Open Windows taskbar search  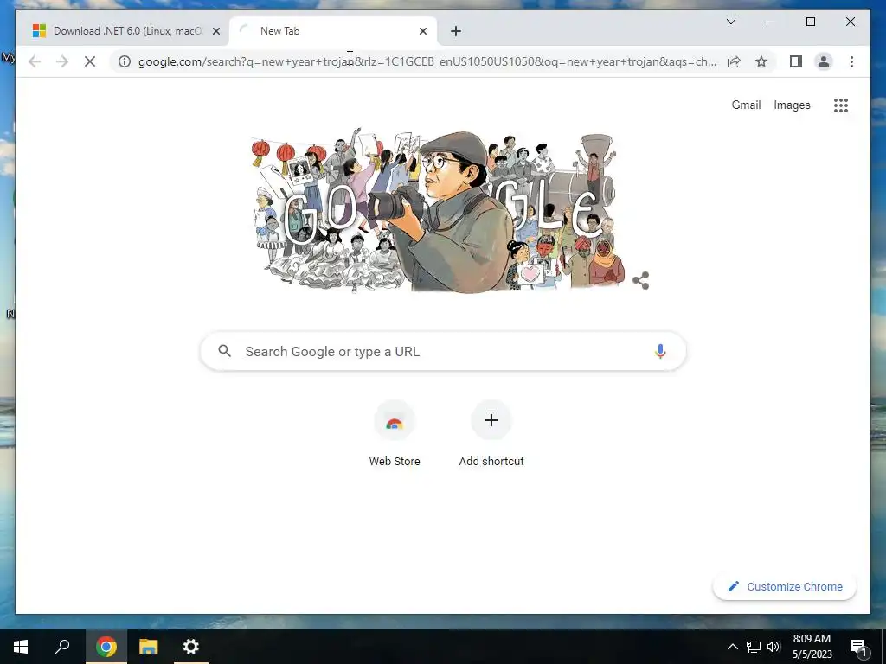tap(62, 647)
